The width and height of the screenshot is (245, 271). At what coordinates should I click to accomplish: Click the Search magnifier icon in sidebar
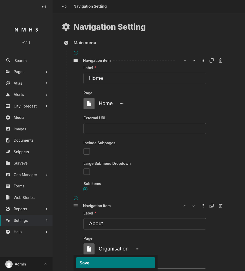(x=8, y=60)
